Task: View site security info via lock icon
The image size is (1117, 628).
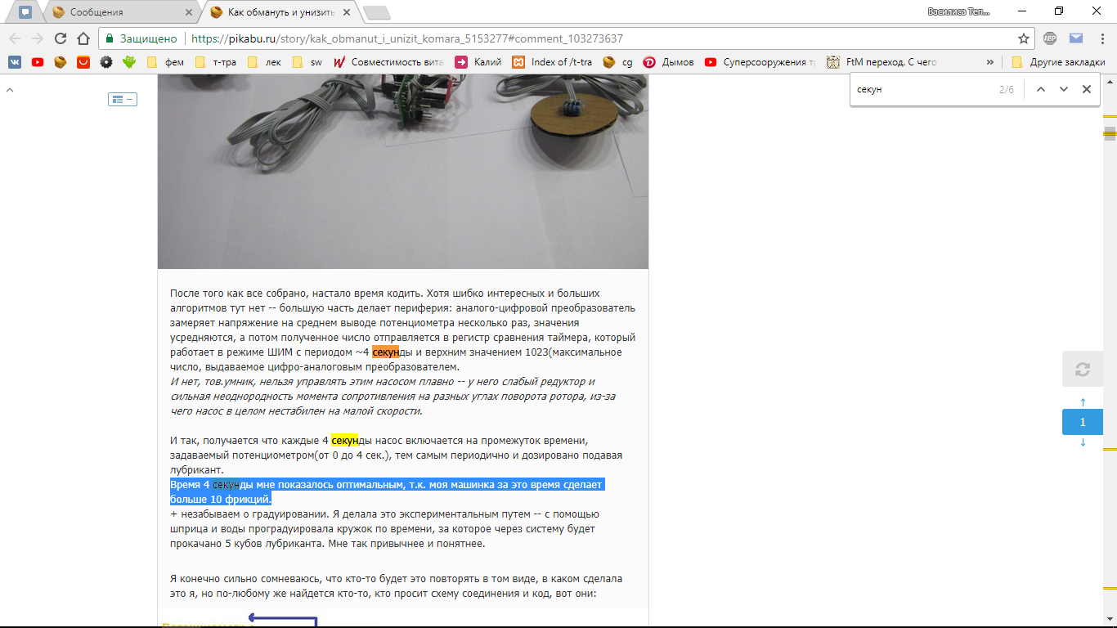Action: click(110, 38)
